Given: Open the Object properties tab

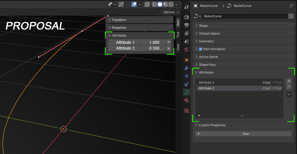Looking at the screenshot, I should point(187,60).
